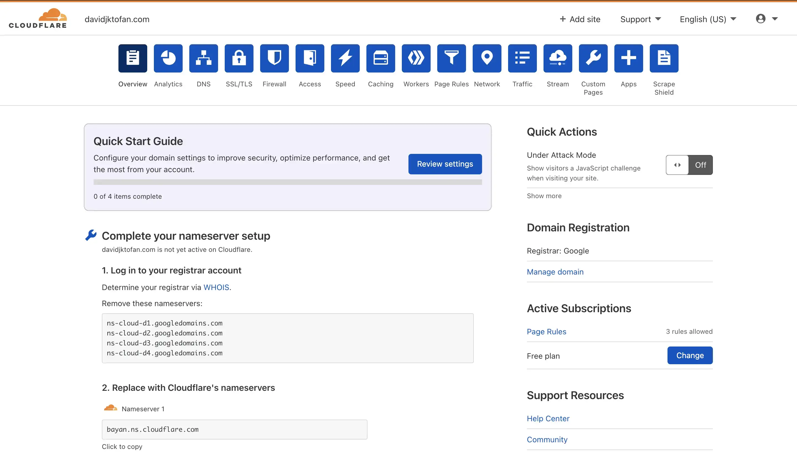
Task: Click the Caching tab label
Action: (381, 84)
